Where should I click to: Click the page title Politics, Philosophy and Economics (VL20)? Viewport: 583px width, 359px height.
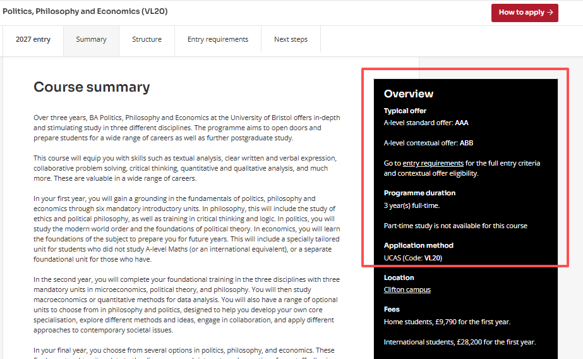pyautogui.click(x=85, y=11)
